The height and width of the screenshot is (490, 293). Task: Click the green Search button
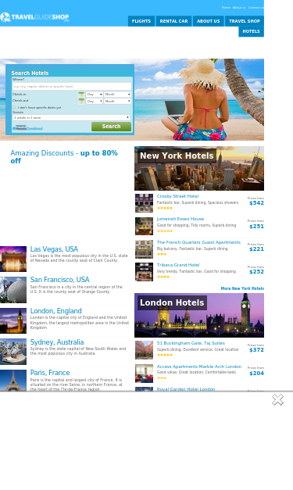pos(111,127)
